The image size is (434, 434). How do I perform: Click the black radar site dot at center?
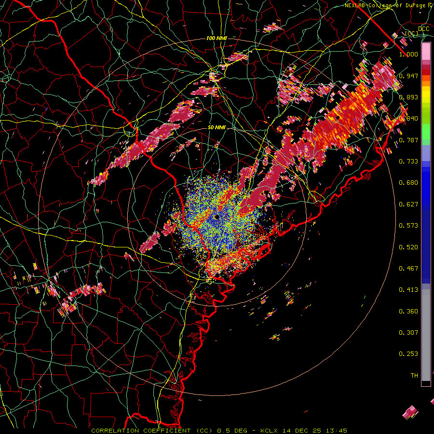click(x=217, y=217)
